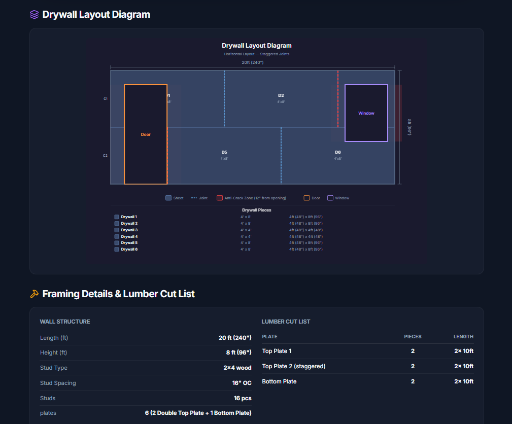Select the Drywall Layout Diagram section heading

96,14
